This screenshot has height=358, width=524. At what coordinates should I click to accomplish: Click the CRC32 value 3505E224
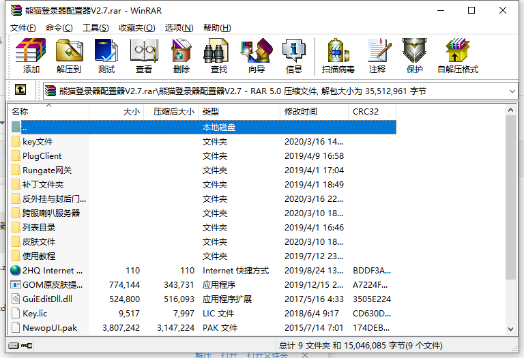coord(372,299)
